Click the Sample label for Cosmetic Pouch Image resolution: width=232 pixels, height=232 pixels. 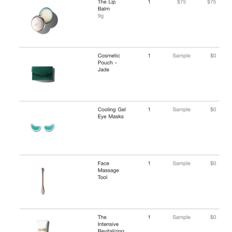click(x=181, y=56)
